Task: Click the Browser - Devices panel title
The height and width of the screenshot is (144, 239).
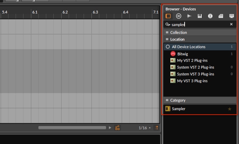Action: click(181, 9)
